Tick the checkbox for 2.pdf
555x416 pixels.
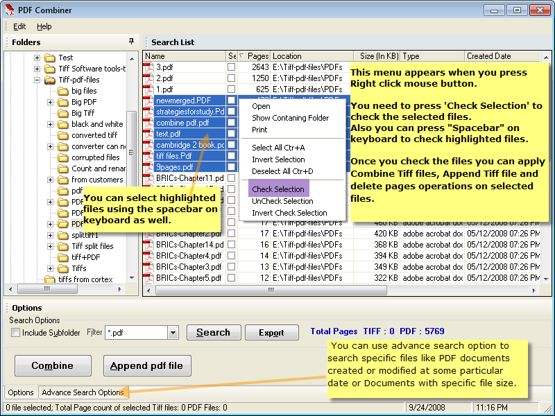232,78
